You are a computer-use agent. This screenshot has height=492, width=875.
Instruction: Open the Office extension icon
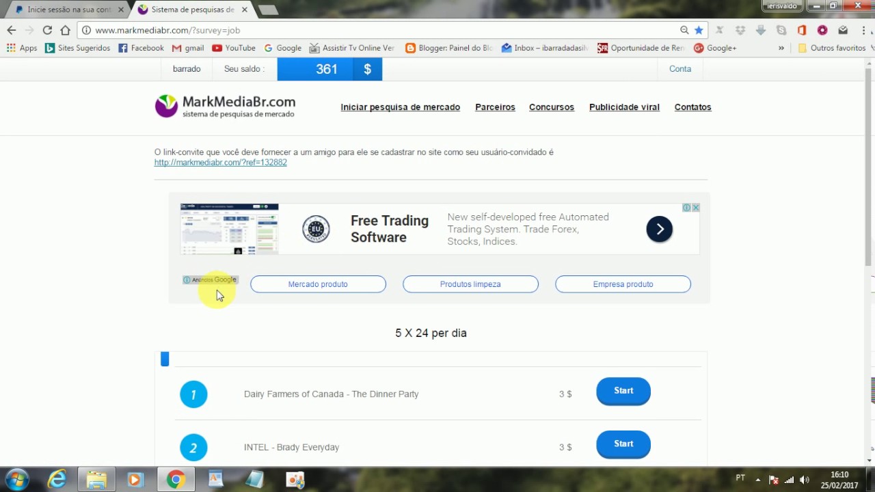coord(802,30)
